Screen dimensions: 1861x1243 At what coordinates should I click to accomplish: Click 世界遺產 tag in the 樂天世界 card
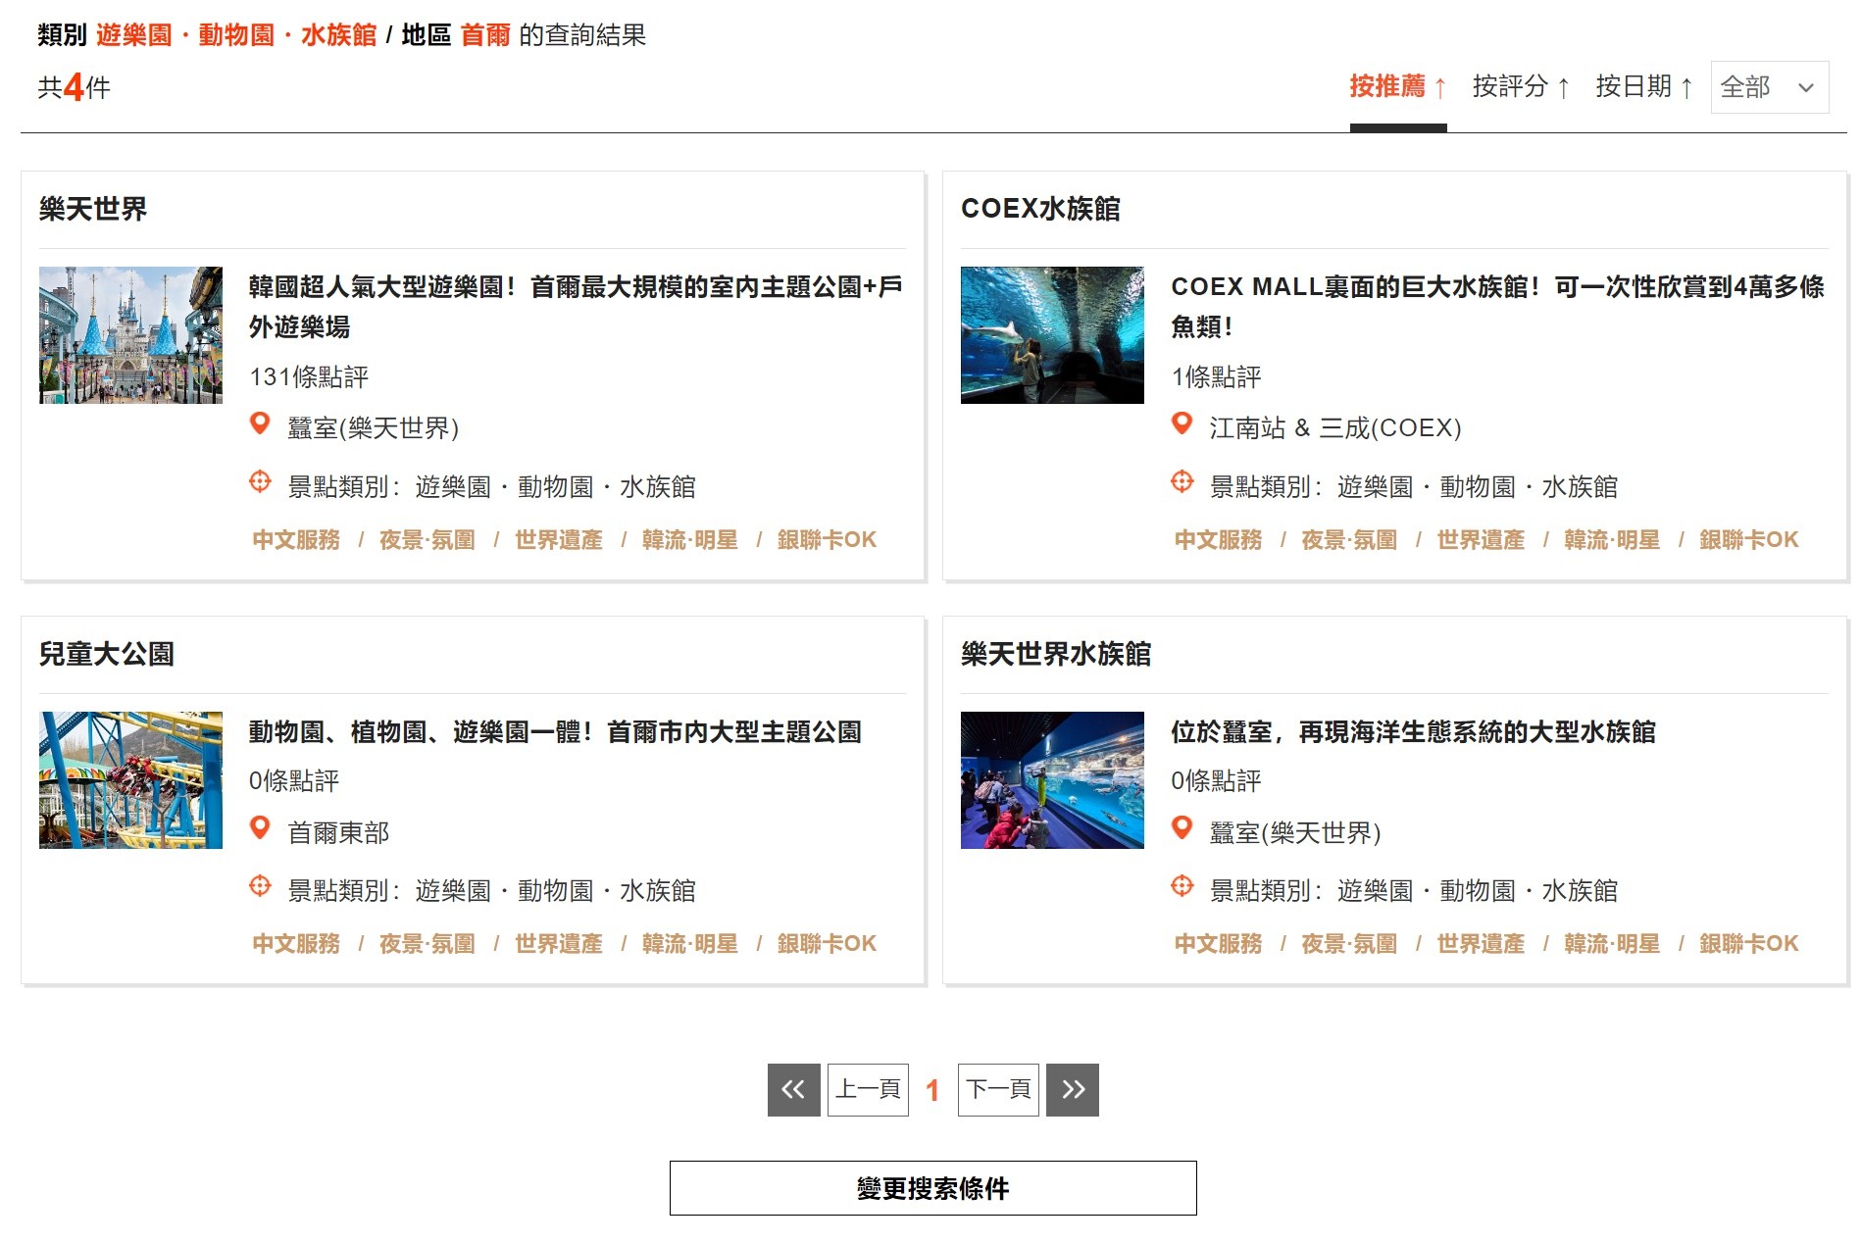tap(559, 540)
